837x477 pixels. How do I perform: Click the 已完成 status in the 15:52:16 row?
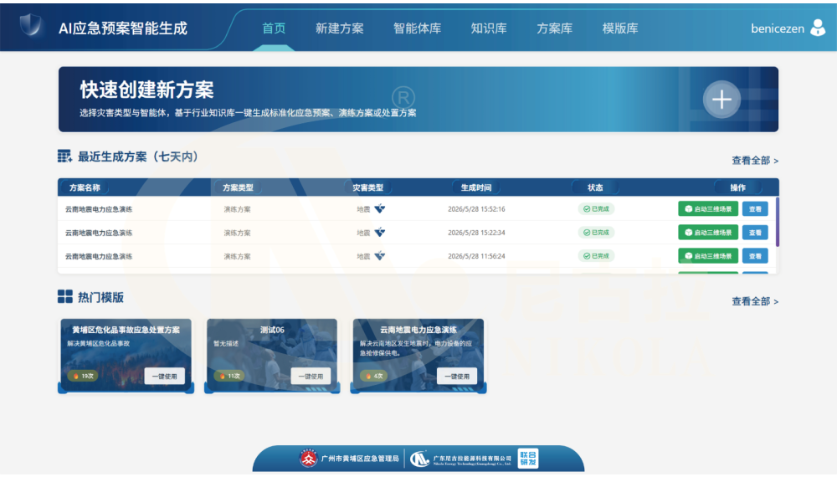click(596, 208)
